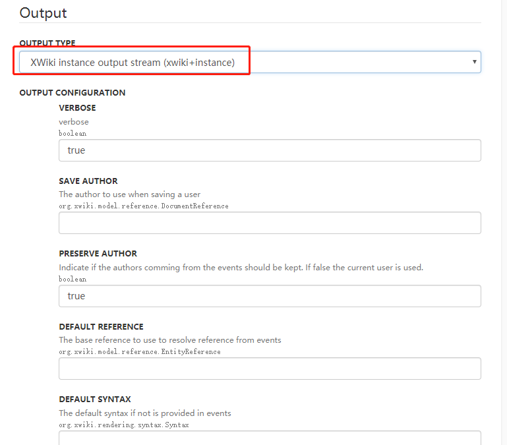507x445 pixels.
Task: Click the DocumentReference type hint text
Action: click(144, 206)
